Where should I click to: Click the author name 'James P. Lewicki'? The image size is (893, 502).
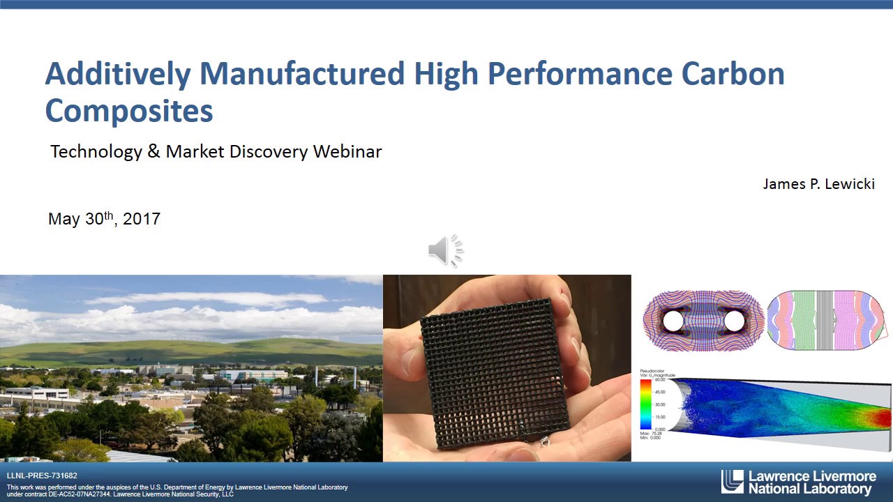click(818, 184)
